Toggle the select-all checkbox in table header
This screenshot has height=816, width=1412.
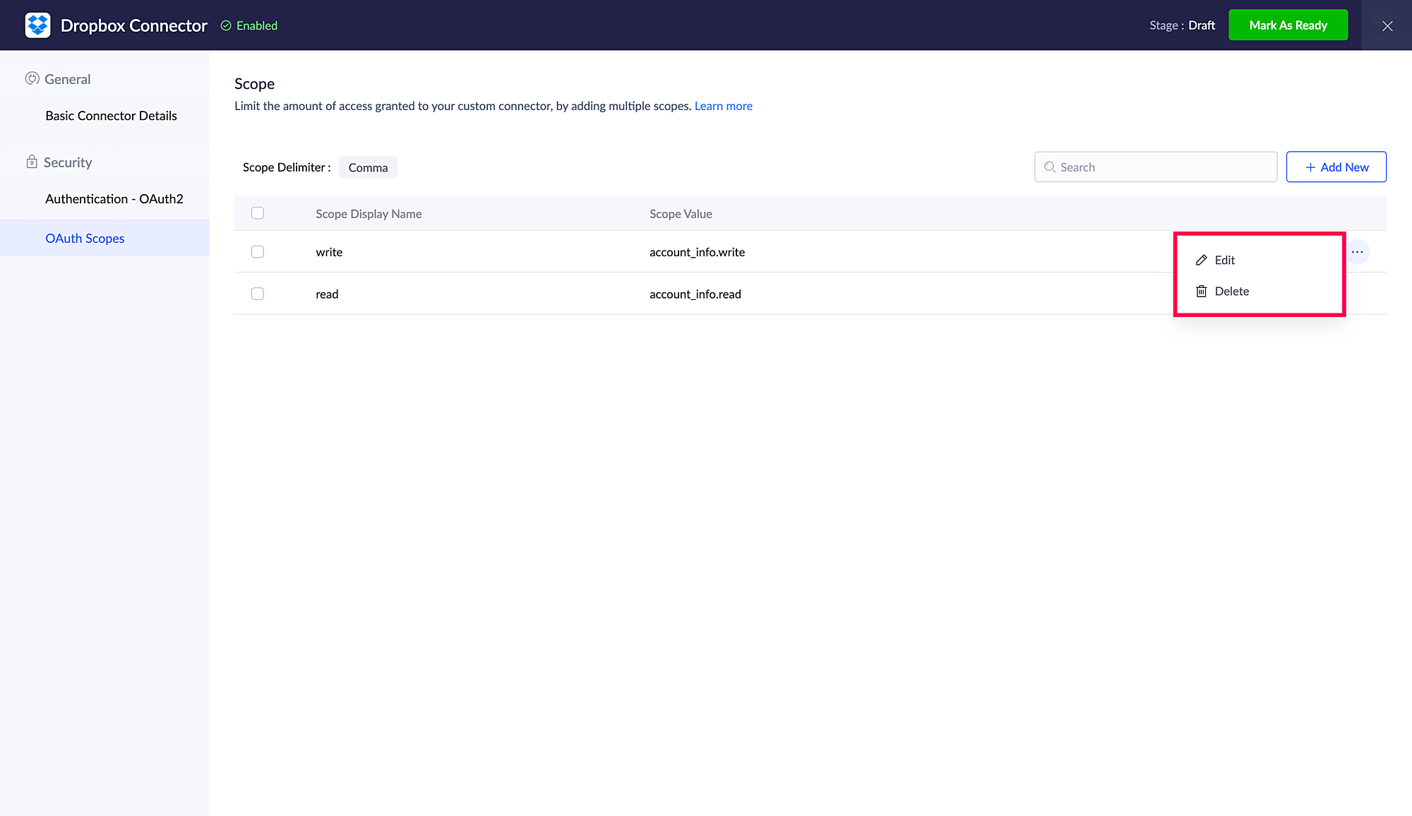258,213
